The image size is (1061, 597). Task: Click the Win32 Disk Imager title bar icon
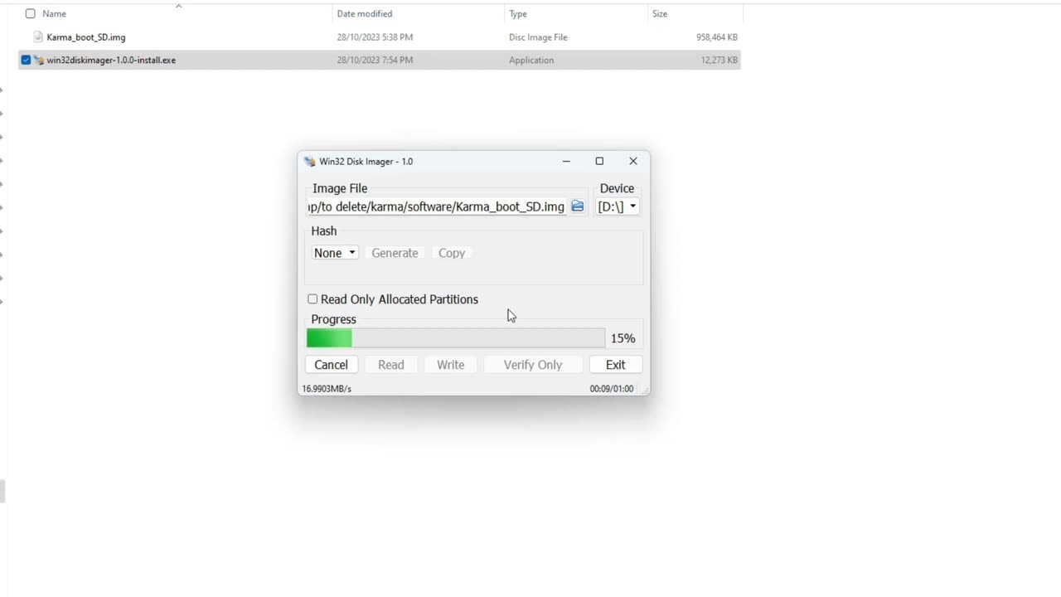click(310, 162)
